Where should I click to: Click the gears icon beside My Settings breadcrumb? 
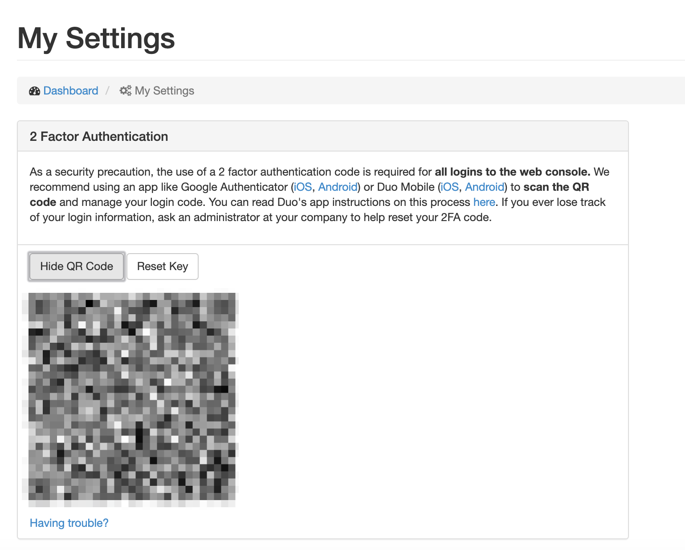pos(126,91)
